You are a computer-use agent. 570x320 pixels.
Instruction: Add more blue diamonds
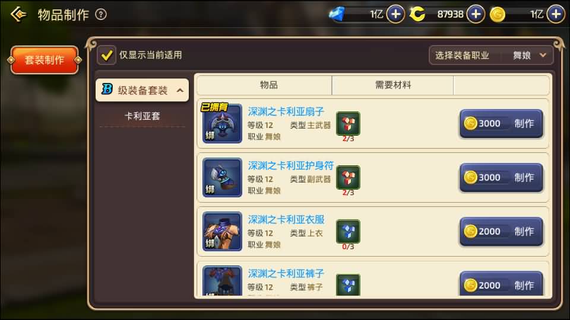point(395,14)
